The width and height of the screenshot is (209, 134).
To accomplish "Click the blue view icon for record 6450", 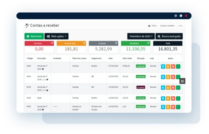I will pos(163,107).
